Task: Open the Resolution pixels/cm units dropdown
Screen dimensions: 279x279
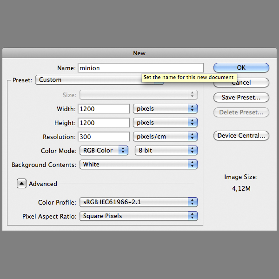Action: pos(165,137)
